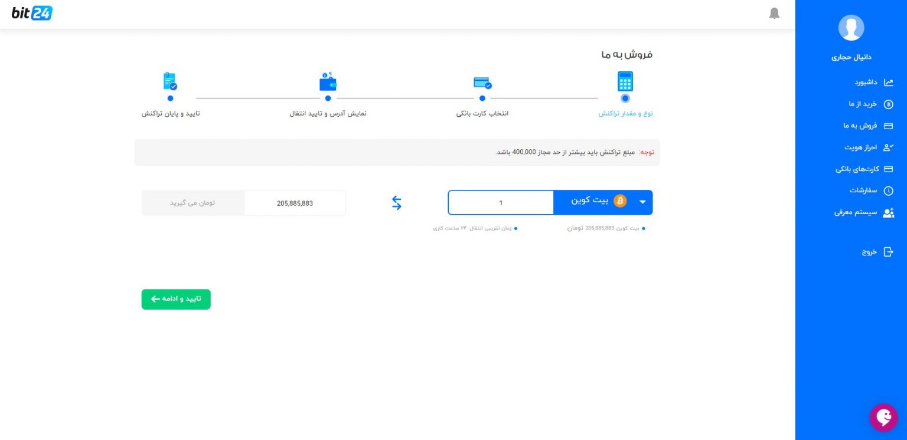907x440 pixels.
Task: Open کارت‌های بانکی sidebar item
Action: pyautogui.click(x=864, y=169)
